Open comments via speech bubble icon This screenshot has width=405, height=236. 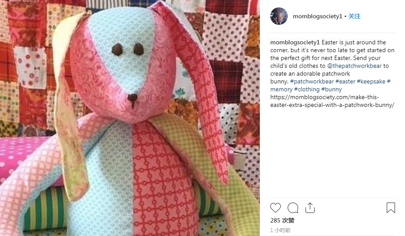click(293, 208)
